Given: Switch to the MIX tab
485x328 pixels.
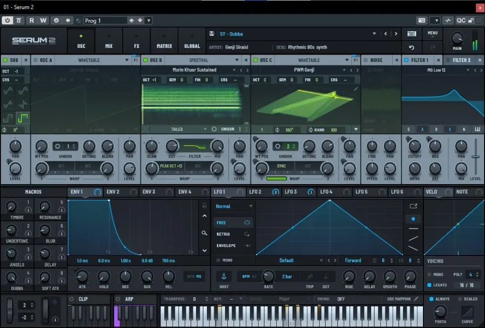Looking at the screenshot, I should tap(109, 41).
